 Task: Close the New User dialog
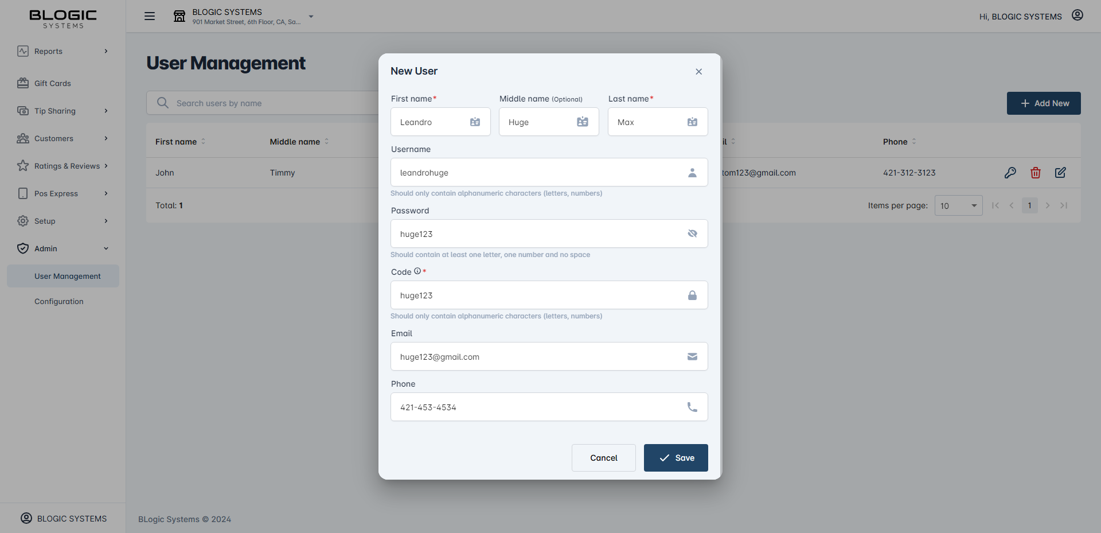(698, 72)
